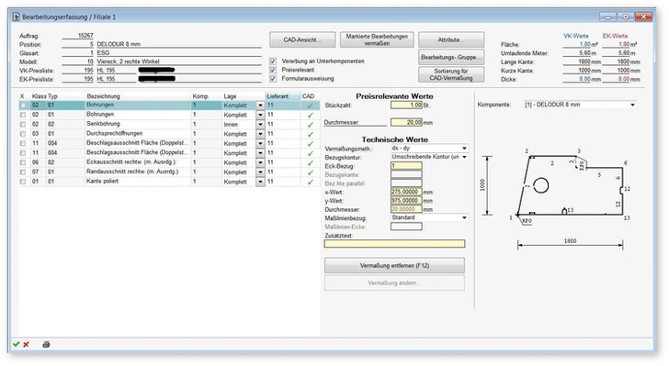Screen dimensions: 669x366
Task: Click CAD checkmark in Durchsprechöffnungen row
Action: point(311,134)
